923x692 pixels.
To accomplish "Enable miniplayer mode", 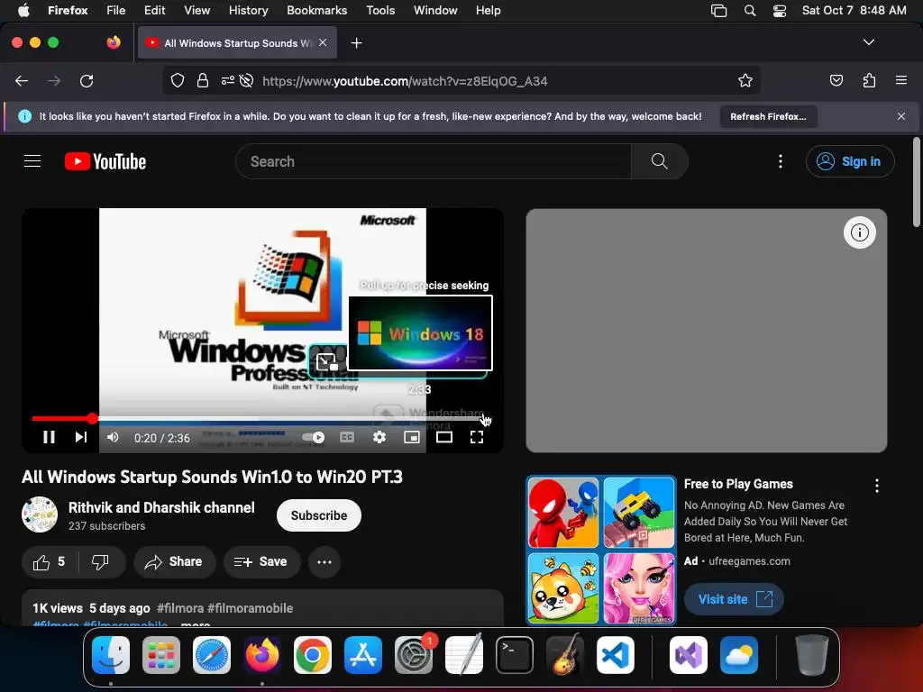I will (x=412, y=437).
